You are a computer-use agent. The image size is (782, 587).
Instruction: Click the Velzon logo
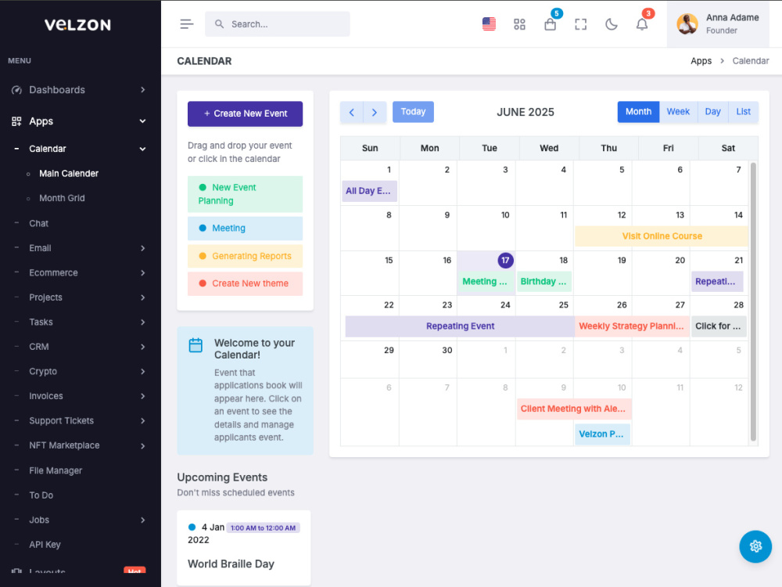(x=77, y=24)
